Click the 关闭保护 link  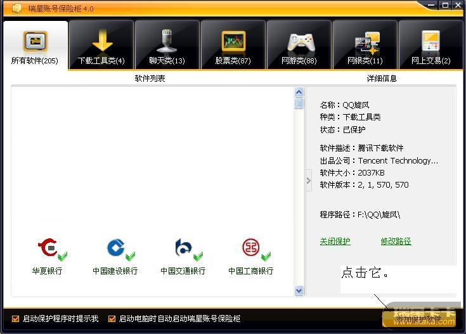(335, 241)
